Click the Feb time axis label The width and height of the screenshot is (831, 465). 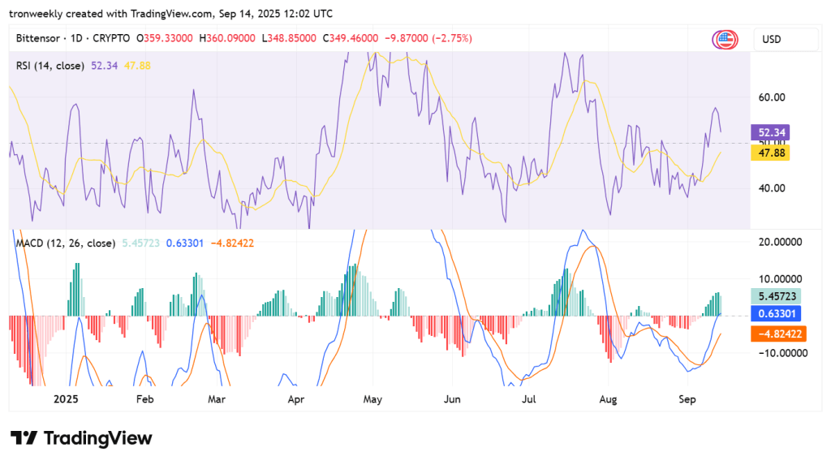(x=144, y=399)
